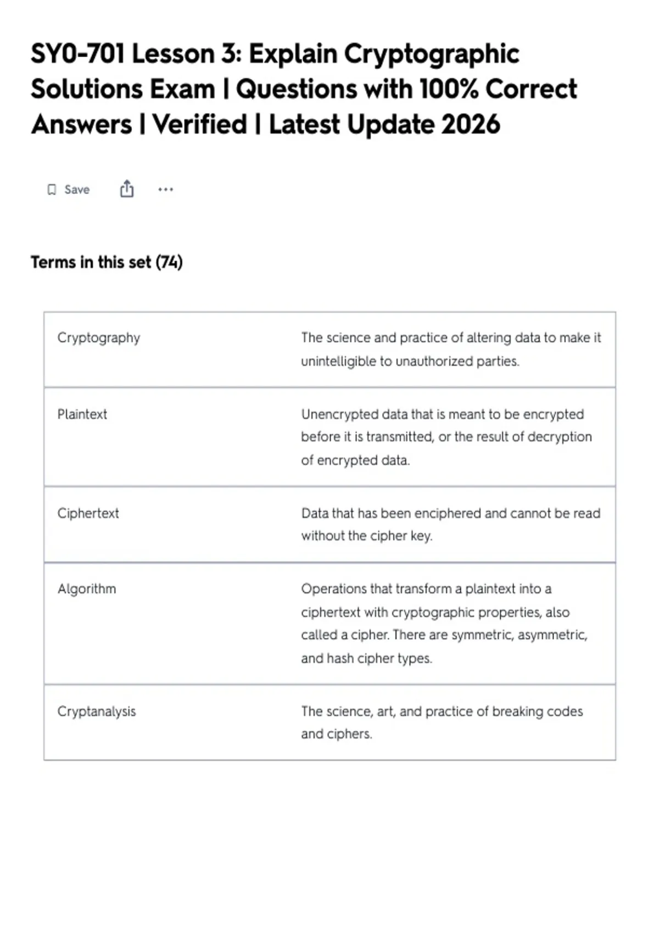Select the page title heading
The width and height of the screenshot is (659, 934).
(x=304, y=89)
